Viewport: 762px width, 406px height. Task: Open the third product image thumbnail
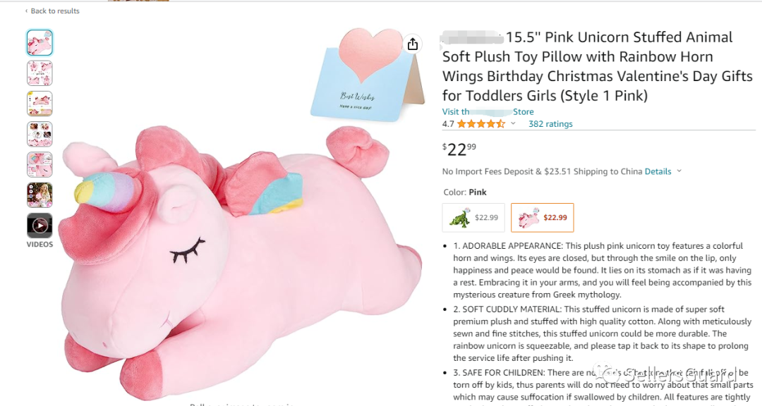tap(40, 104)
